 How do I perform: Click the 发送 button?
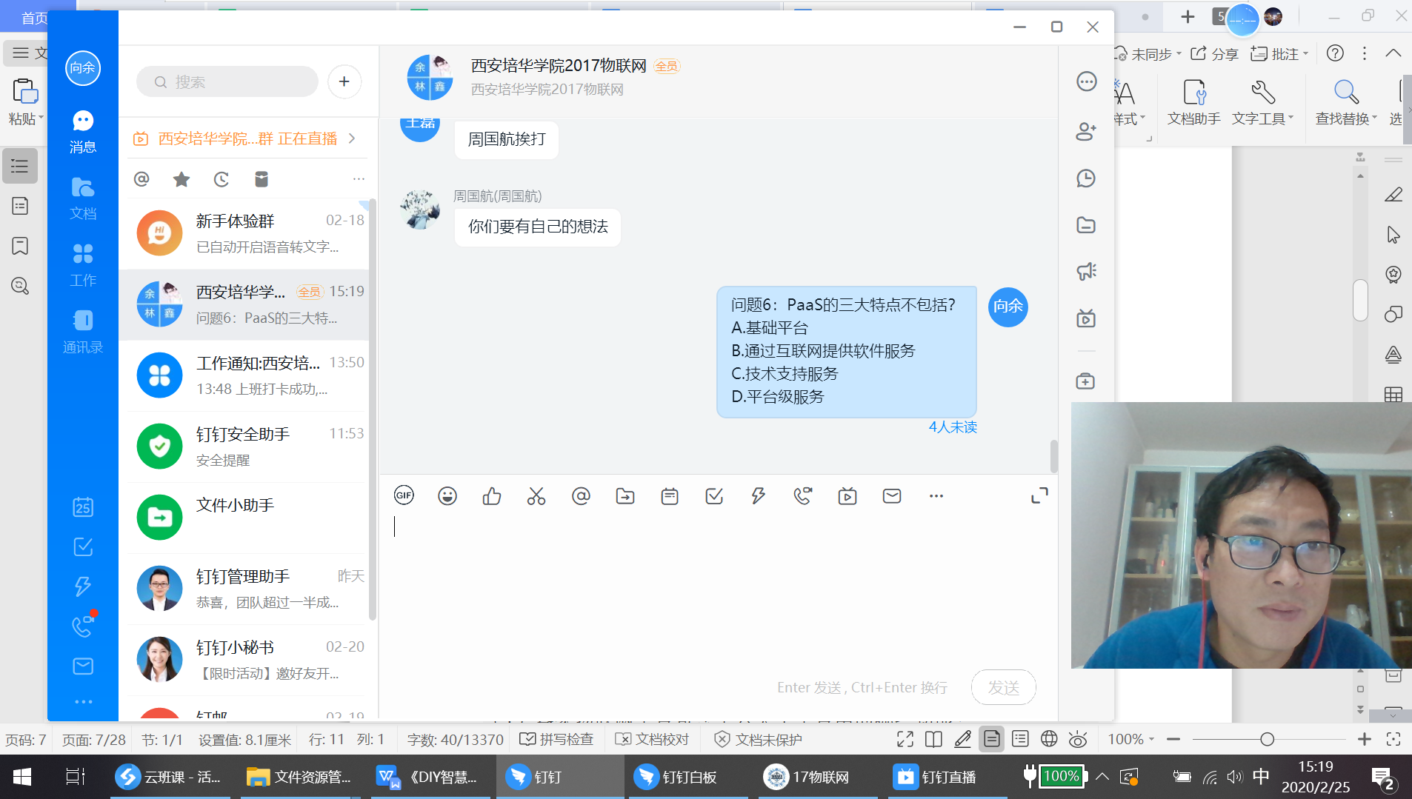[1003, 687]
